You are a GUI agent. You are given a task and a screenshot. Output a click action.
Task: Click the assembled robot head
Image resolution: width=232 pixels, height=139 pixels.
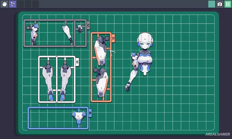(x=145, y=41)
